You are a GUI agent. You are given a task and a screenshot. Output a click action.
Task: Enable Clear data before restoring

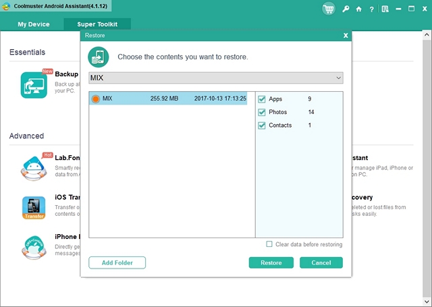coord(269,244)
